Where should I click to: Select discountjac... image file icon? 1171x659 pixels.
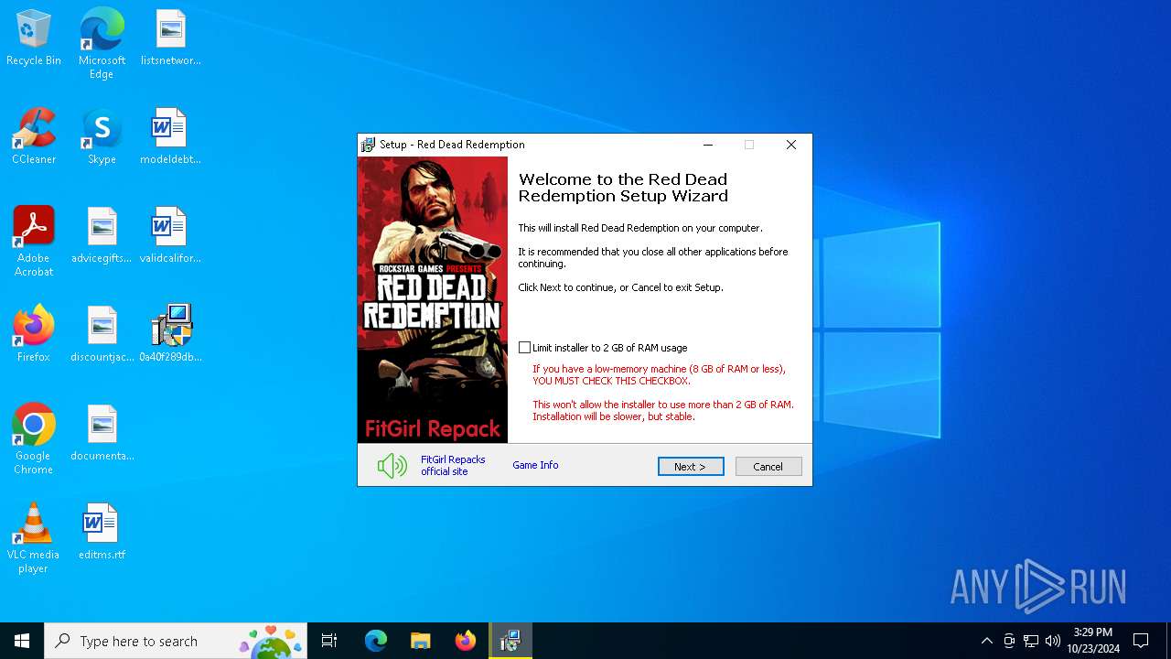coord(102,335)
